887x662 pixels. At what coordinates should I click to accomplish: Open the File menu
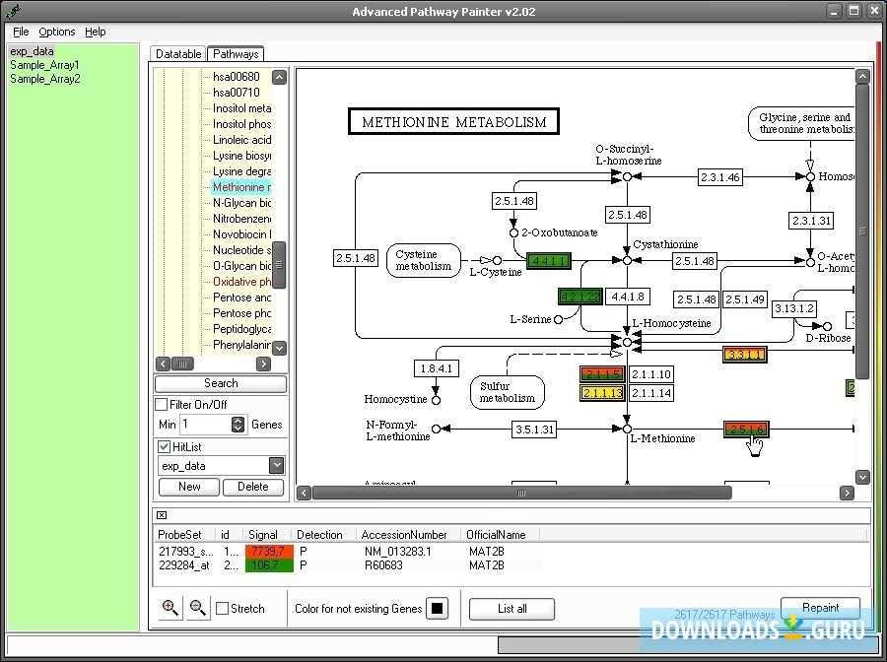(x=21, y=32)
